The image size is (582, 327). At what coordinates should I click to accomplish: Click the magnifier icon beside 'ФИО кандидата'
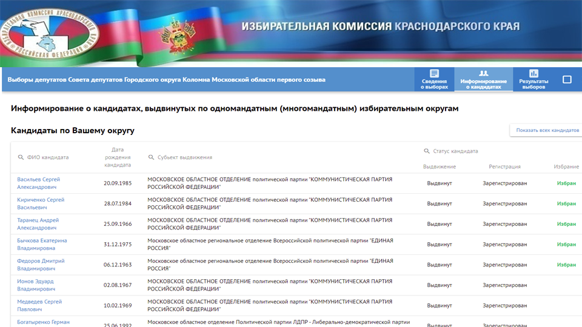click(x=21, y=157)
